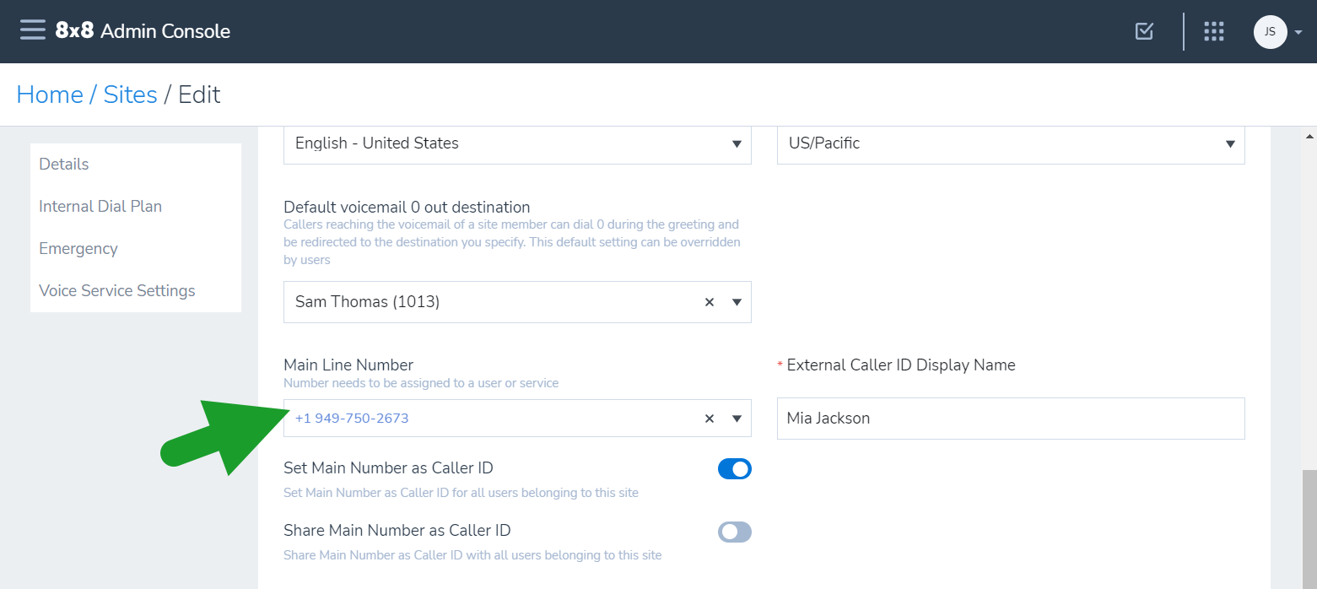Open the English - United States language dropdown
Image resolution: width=1317 pixels, height=589 pixels.
(x=517, y=143)
